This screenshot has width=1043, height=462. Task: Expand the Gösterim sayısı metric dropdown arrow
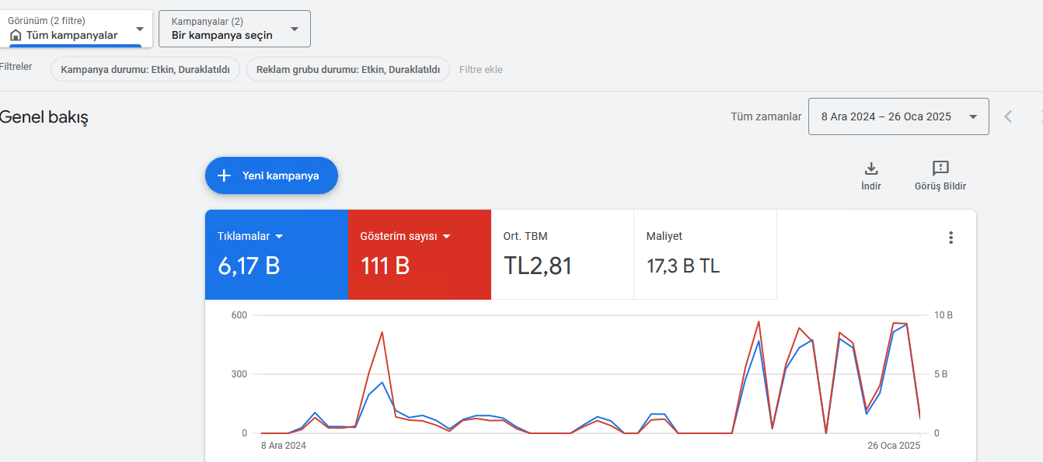[447, 236]
